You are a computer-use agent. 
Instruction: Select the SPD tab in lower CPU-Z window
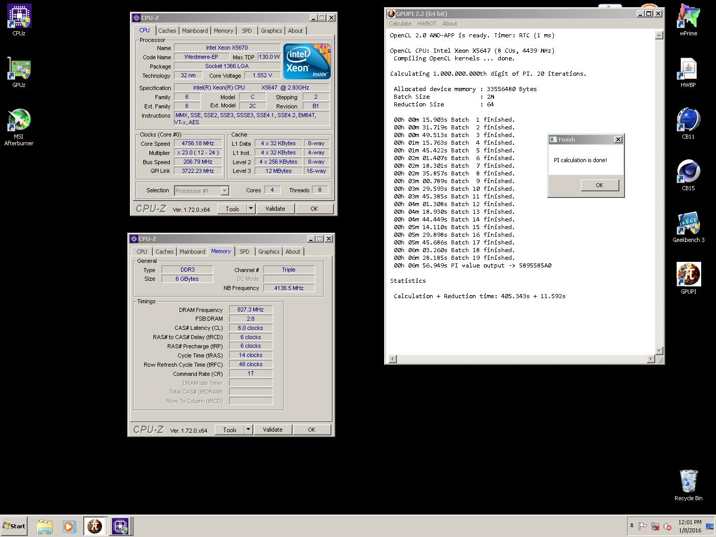(244, 252)
